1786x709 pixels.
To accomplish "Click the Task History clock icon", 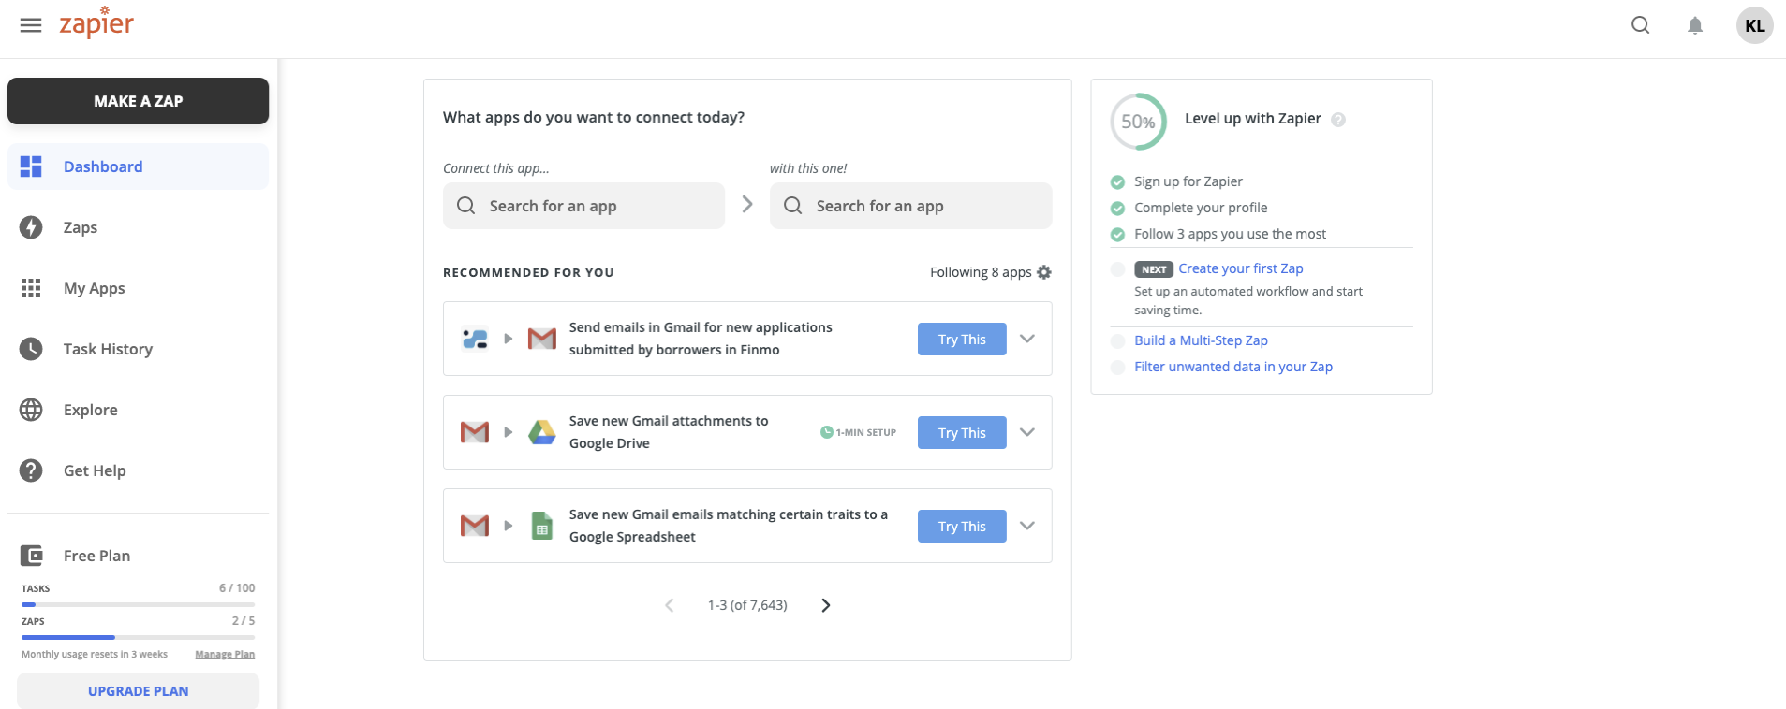I will [x=31, y=349].
